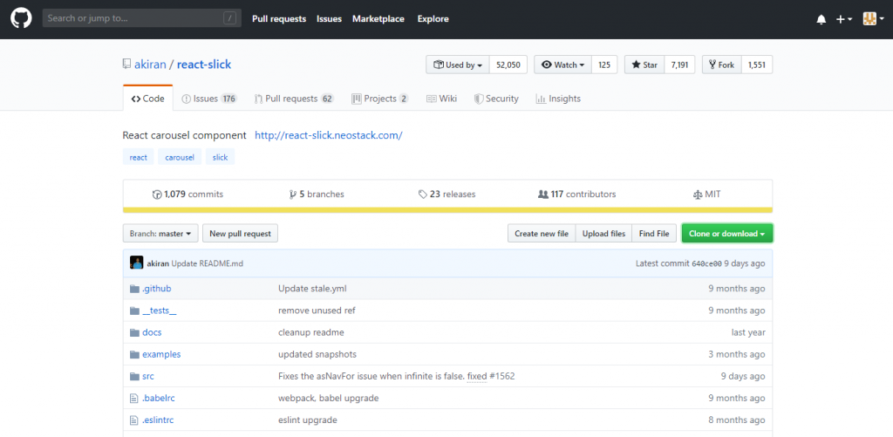Screen dimensions: 893x437
Task: Open Marketplace in top navigation
Action: coord(378,19)
